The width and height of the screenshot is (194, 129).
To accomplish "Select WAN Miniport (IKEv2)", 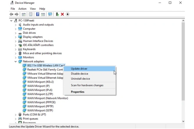I will pyautogui.click(x=40, y=82).
